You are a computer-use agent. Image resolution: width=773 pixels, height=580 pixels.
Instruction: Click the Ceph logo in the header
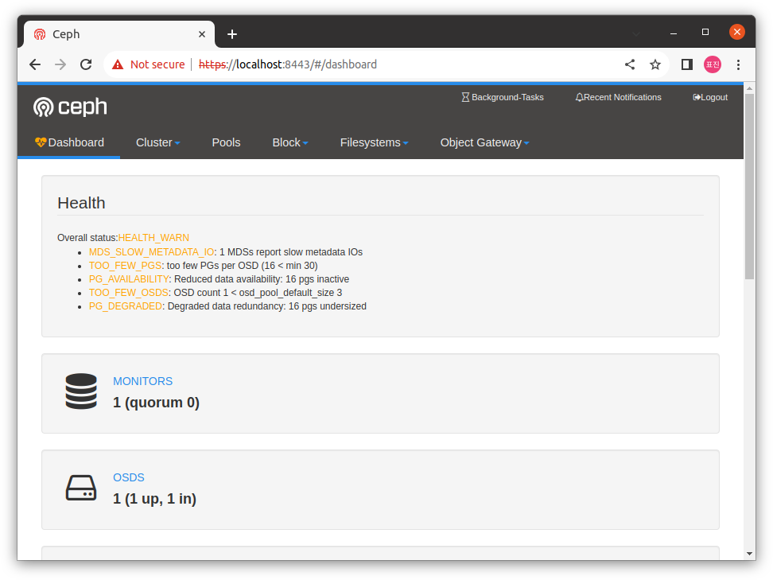[70, 107]
